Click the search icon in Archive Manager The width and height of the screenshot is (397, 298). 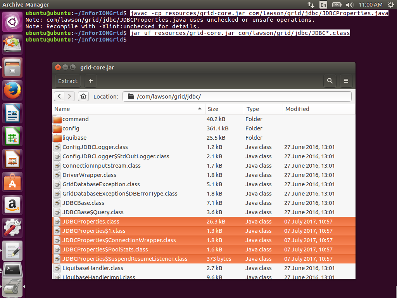pyautogui.click(x=330, y=81)
